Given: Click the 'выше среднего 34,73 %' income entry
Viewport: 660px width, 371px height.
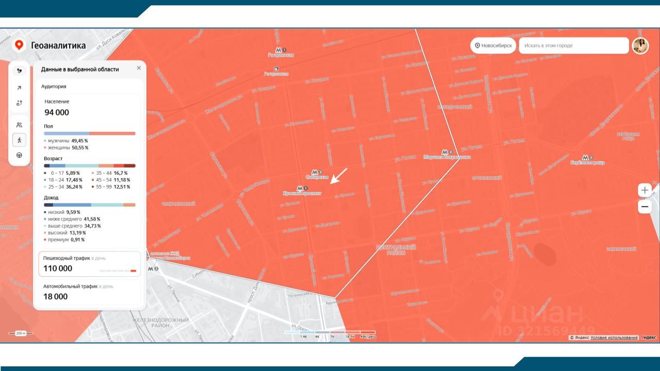Looking at the screenshot, I should [x=72, y=226].
